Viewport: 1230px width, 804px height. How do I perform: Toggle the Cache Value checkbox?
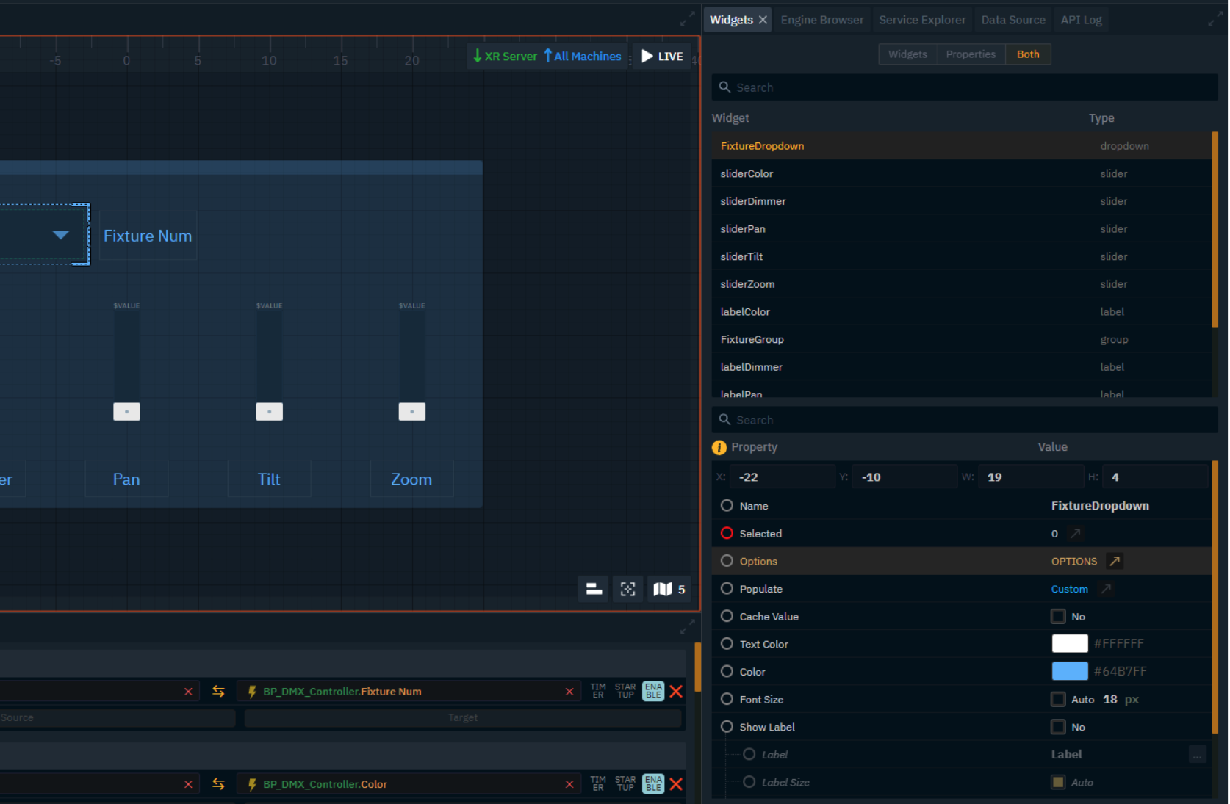(1057, 616)
